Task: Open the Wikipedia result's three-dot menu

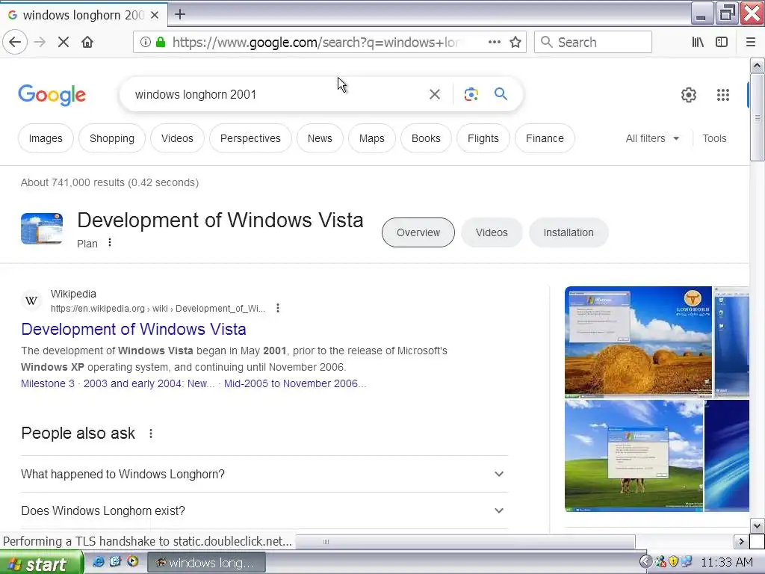Action: coord(278,308)
